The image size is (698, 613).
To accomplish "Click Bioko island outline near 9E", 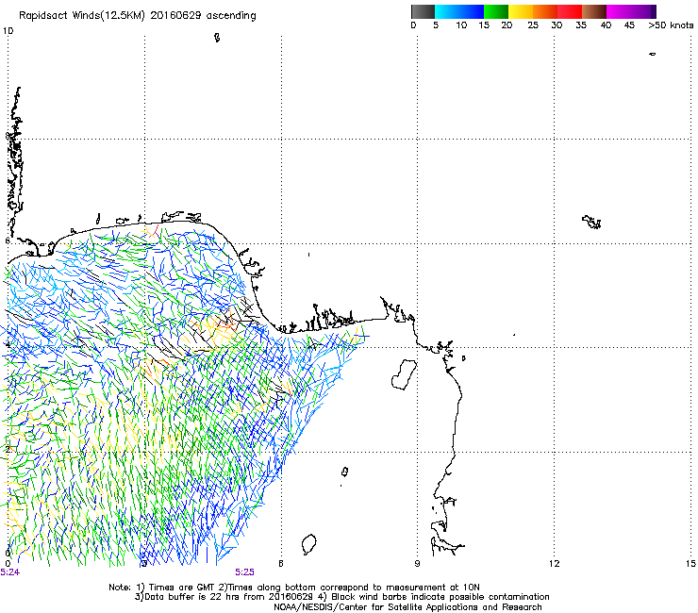I will 404,374.
